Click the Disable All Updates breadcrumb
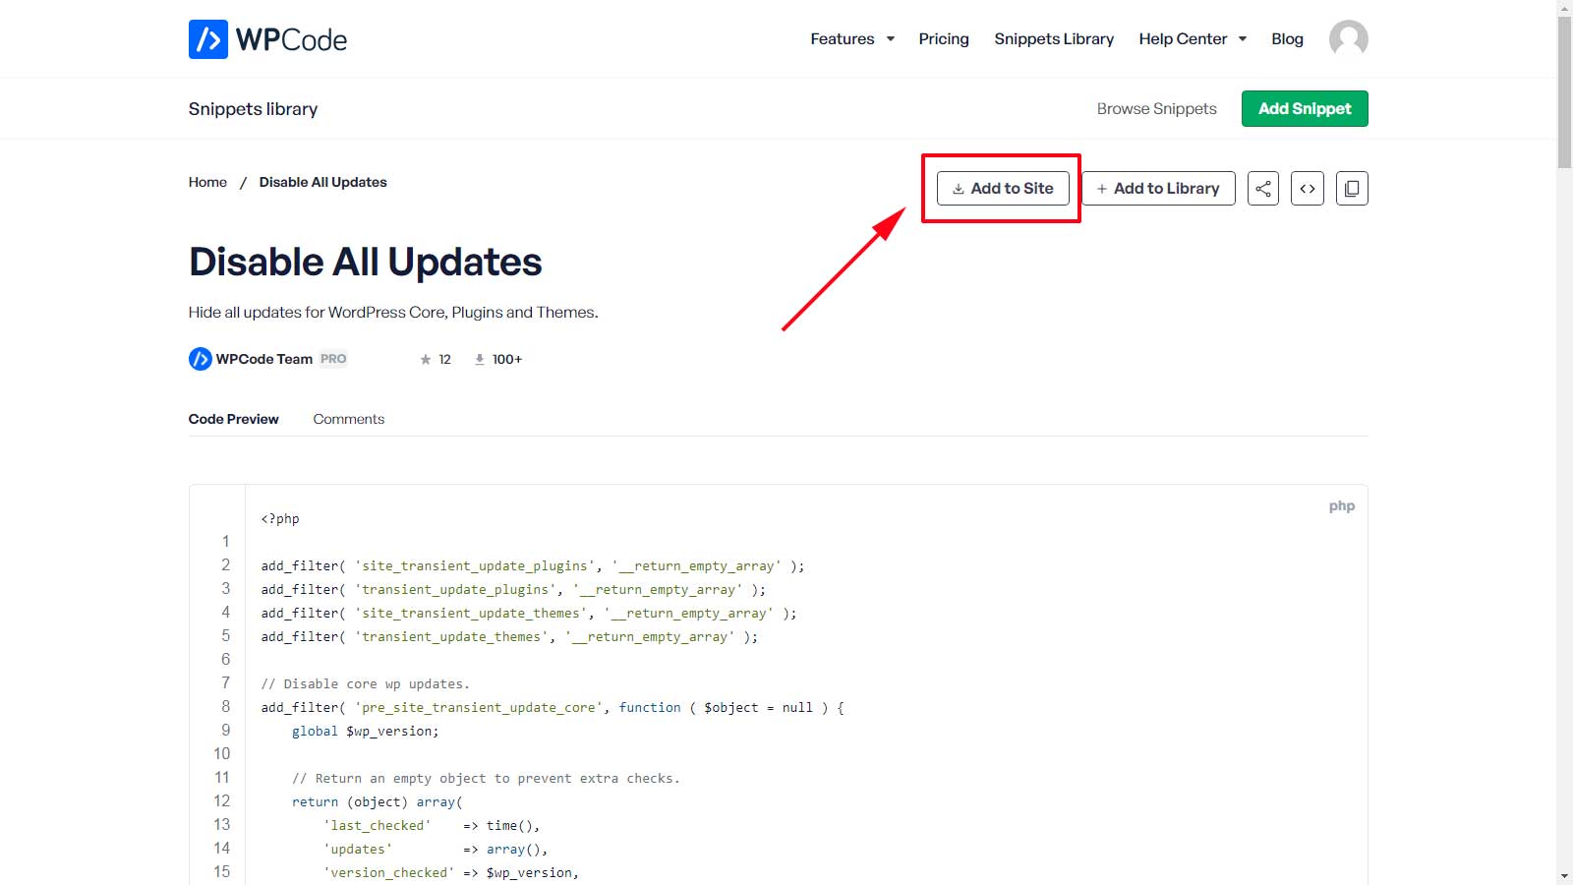The height and width of the screenshot is (885, 1573). click(323, 182)
